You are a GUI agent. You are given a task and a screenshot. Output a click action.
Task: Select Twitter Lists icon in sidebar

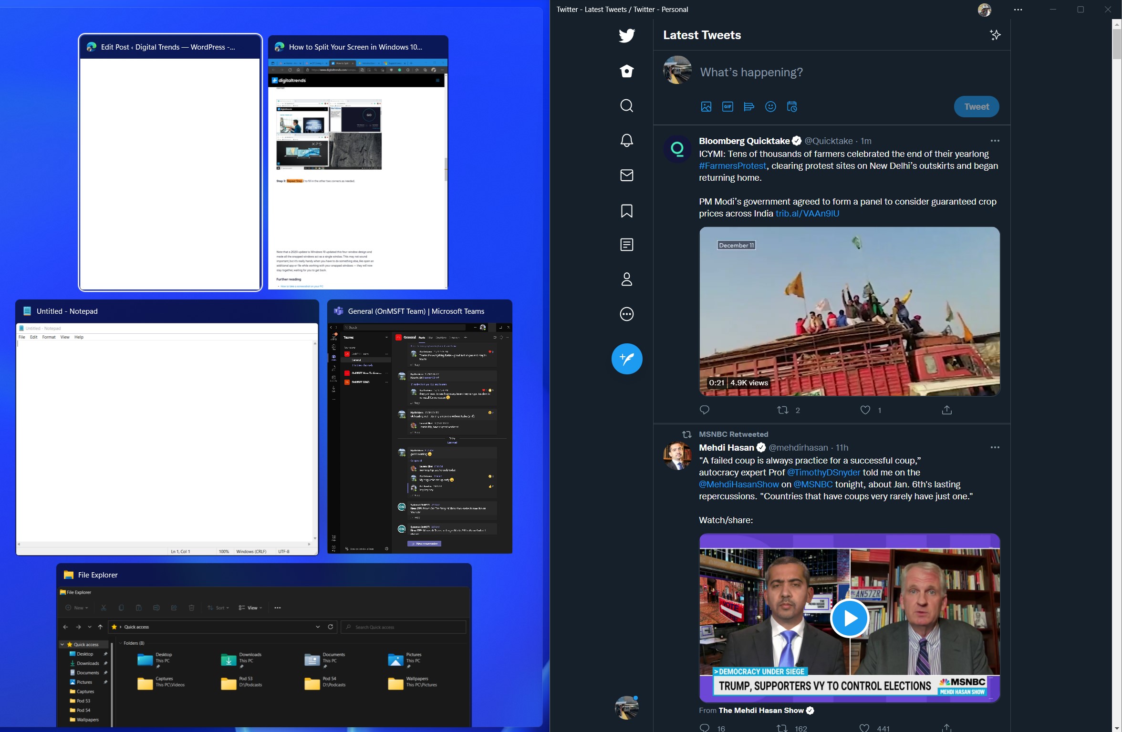pyautogui.click(x=626, y=245)
